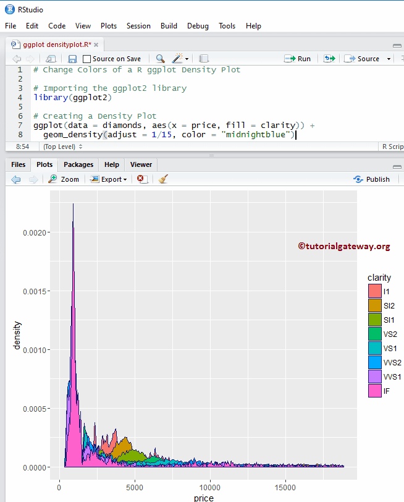Switch to the Viewer tab
The height and width of the screenshot is (502, 404).
141,164
